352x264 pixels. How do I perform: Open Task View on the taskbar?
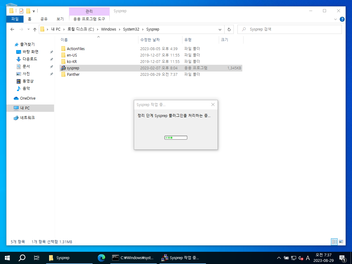[x=36, y=258]
